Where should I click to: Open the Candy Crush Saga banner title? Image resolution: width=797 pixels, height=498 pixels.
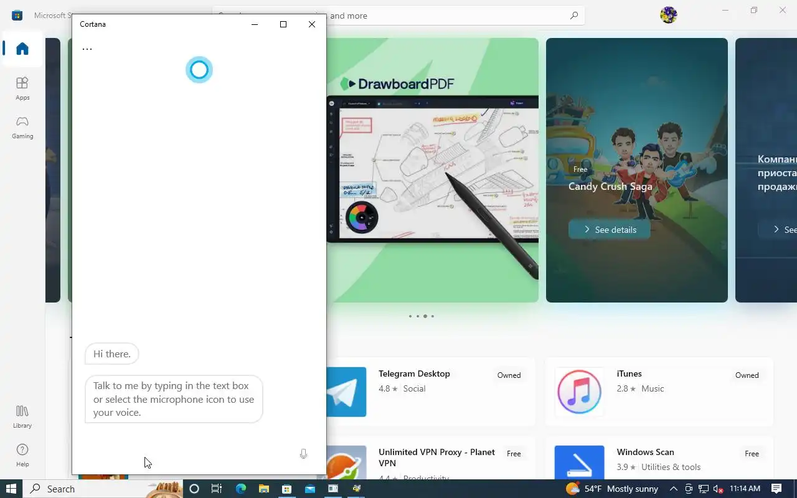tap(610, 186)
